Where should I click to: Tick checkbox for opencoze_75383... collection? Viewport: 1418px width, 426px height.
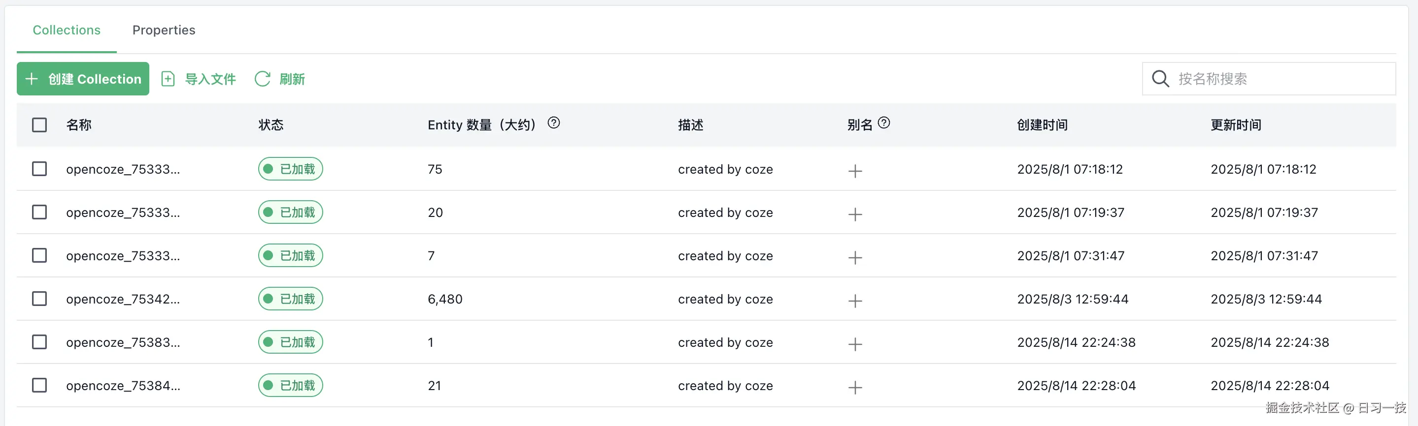pos(39,342)
